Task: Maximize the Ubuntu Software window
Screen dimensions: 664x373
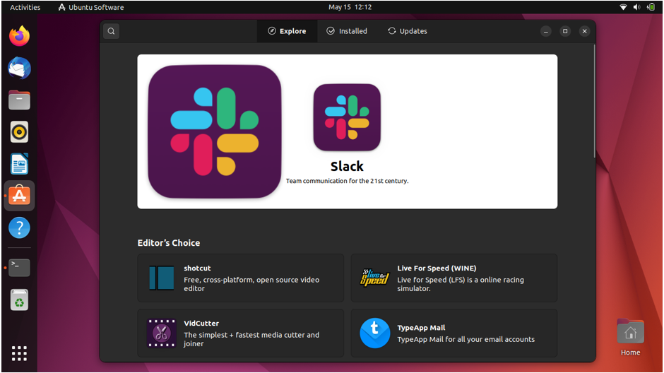Action: (565, 31)
